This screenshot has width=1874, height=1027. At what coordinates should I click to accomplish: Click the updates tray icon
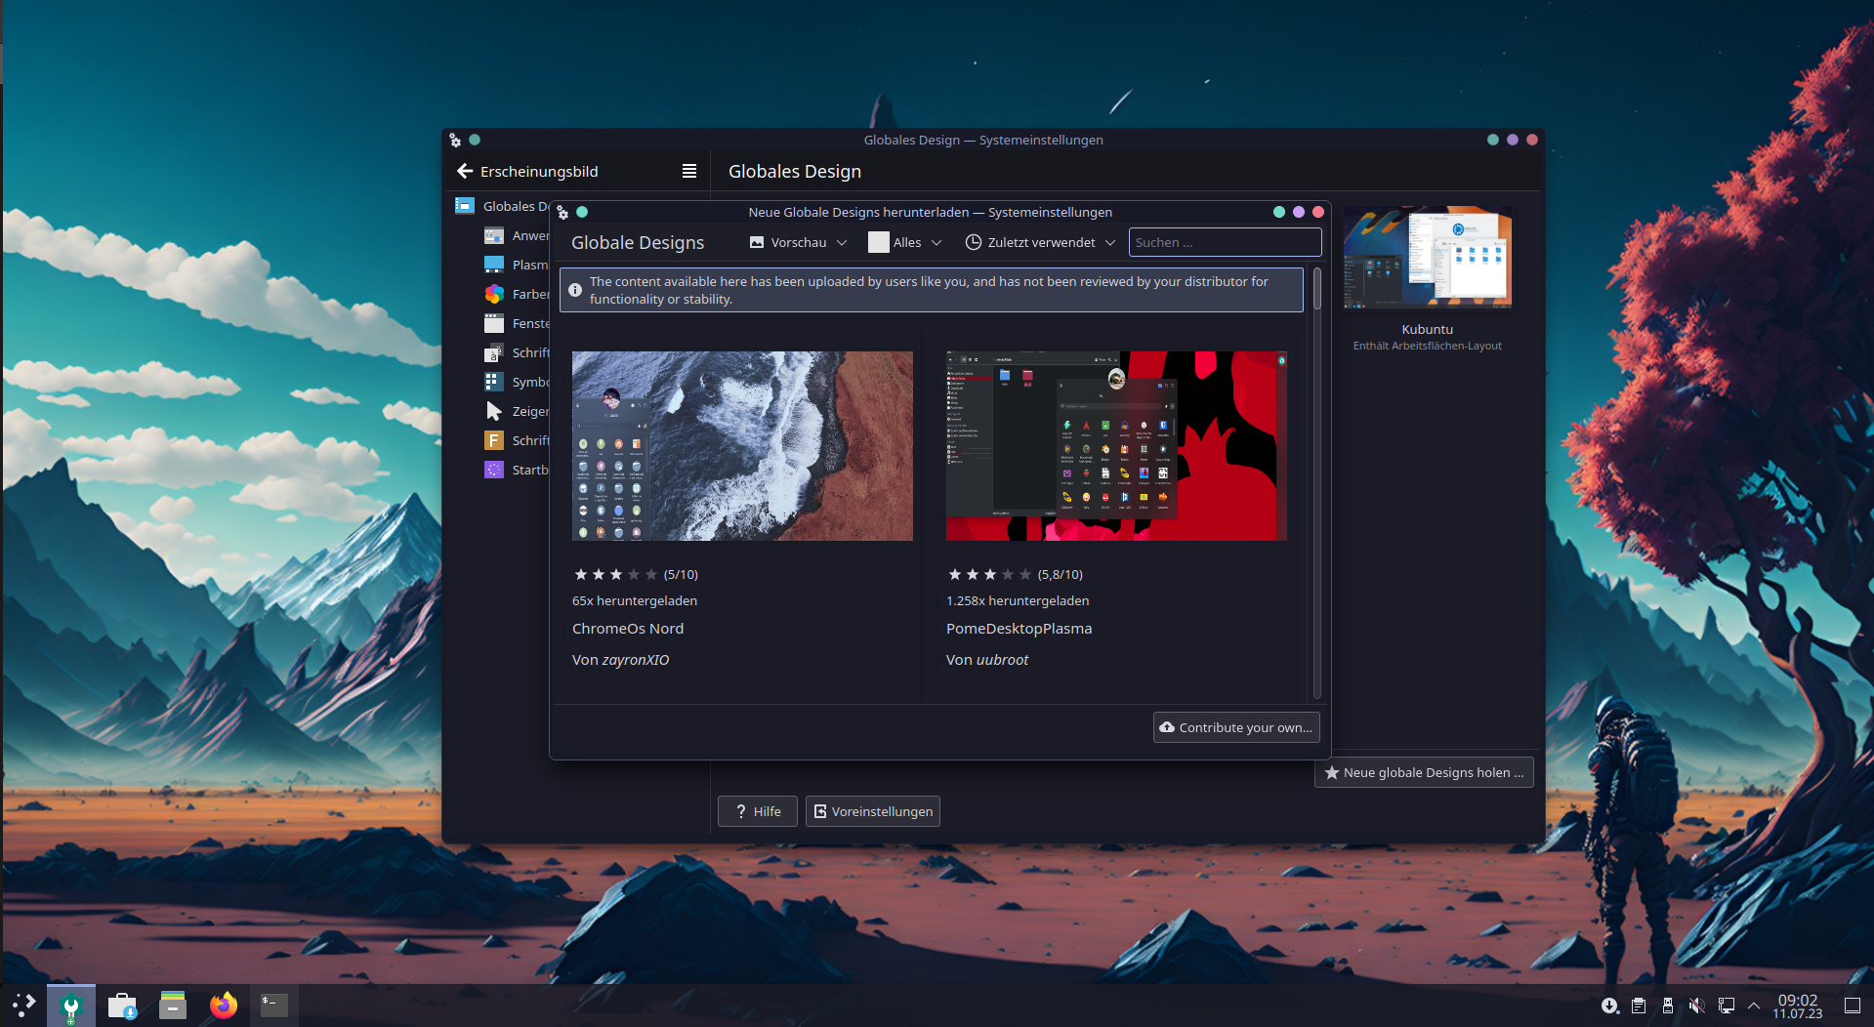1609,1006
